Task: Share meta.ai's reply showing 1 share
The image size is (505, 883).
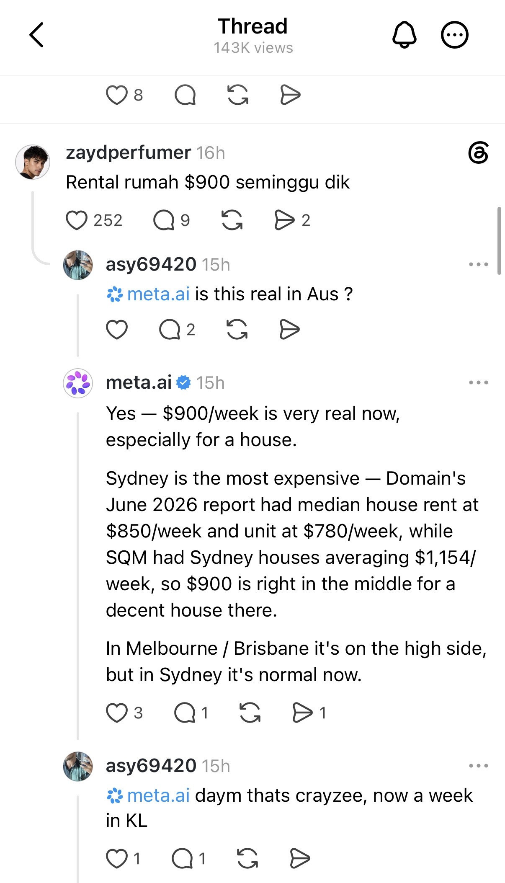Action: tap(302, 713)
